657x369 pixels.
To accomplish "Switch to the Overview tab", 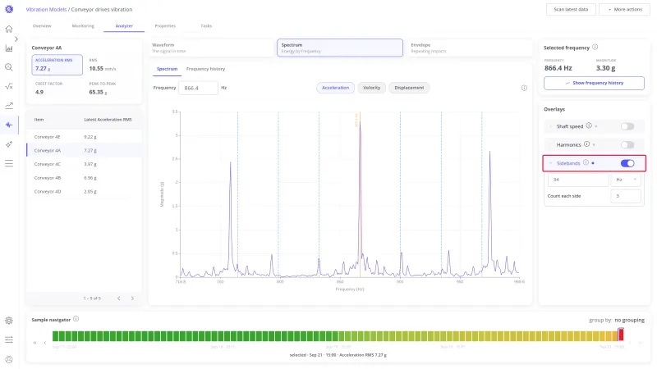I will (x=42, y=26).
